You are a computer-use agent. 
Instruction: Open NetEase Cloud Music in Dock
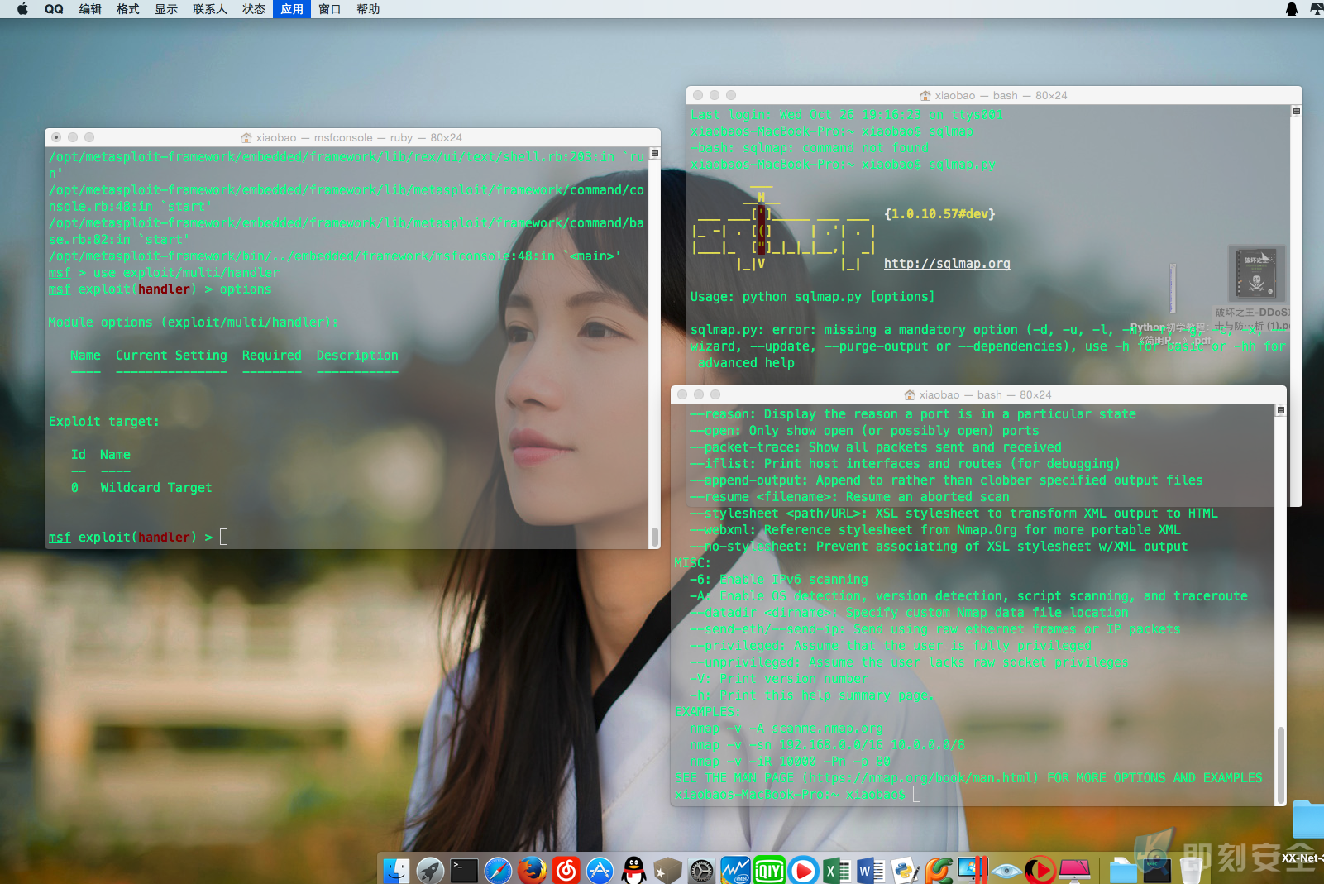coord(566,870)
